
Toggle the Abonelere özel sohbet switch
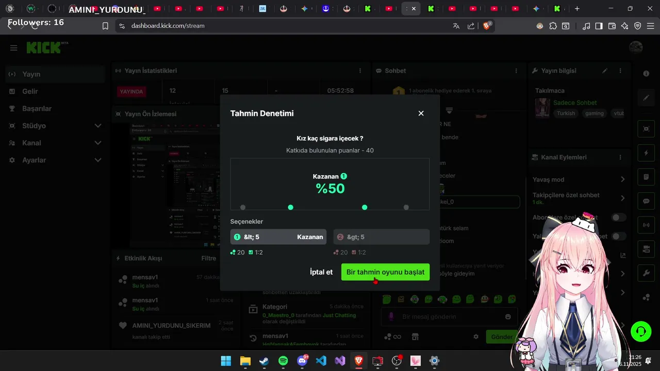click(618, 217)
